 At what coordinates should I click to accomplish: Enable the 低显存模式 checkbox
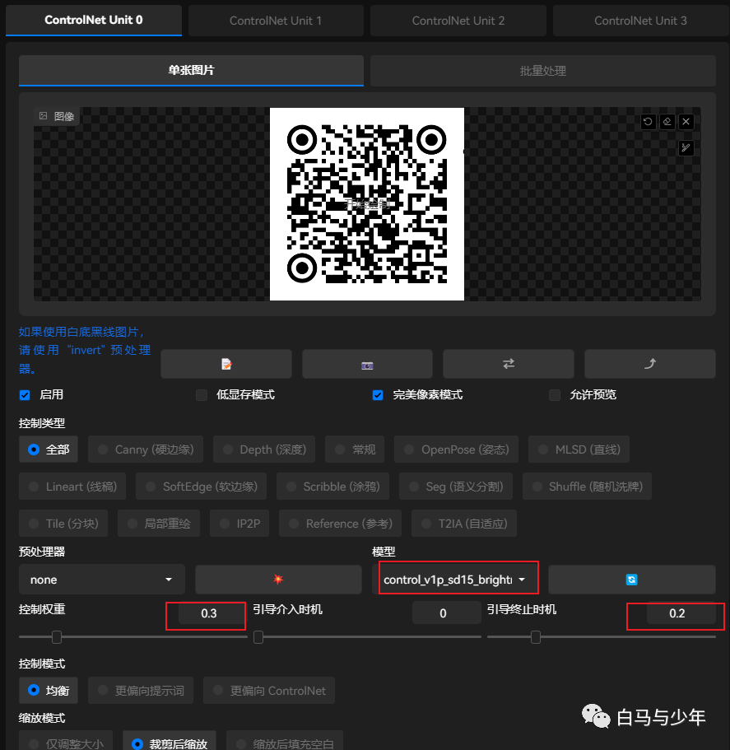pyautogui.click(x=202, y=395)
